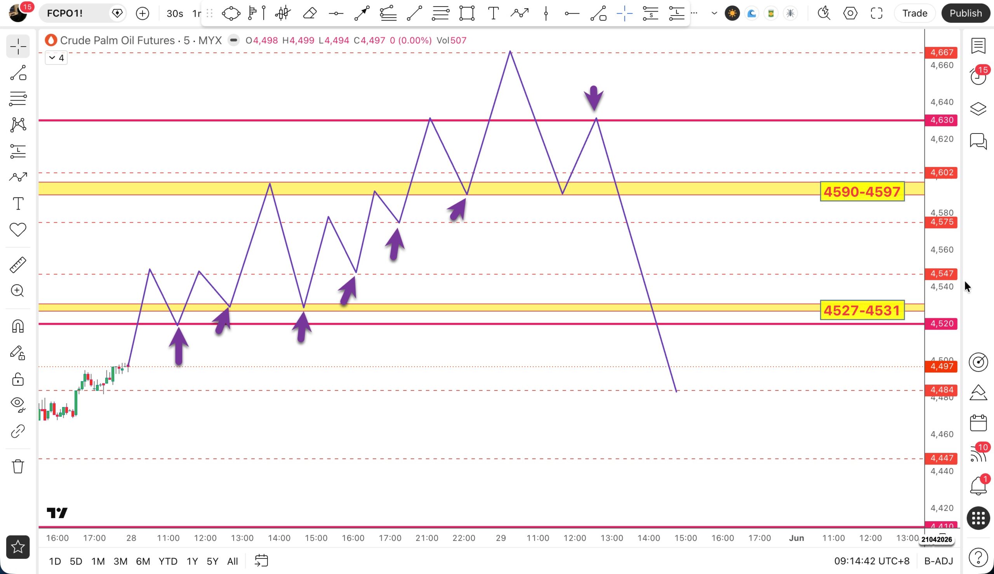Screen dimensions: 994x574
Task: Toggle hide all drawings eye icon
Action: click(18, 404)
